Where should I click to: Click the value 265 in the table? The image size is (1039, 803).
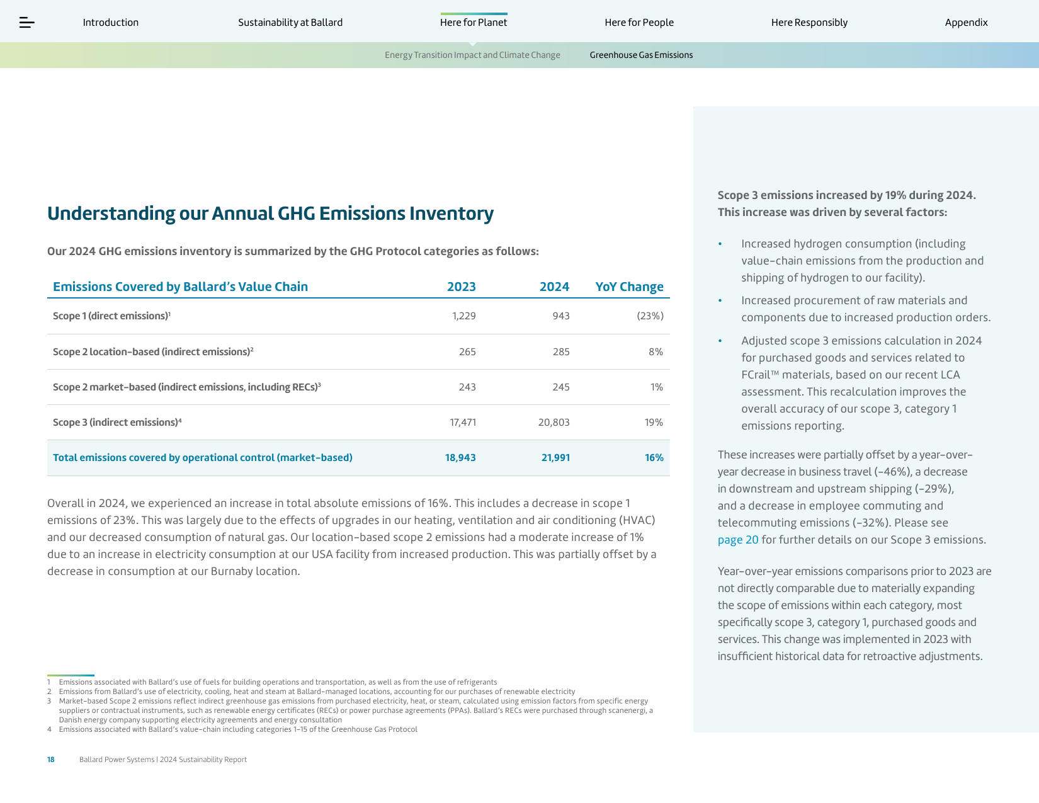467,351
